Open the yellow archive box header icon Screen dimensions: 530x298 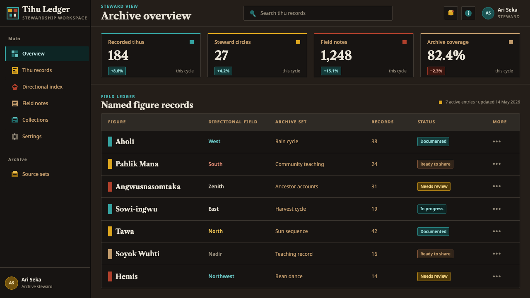(x=451, y=13)
